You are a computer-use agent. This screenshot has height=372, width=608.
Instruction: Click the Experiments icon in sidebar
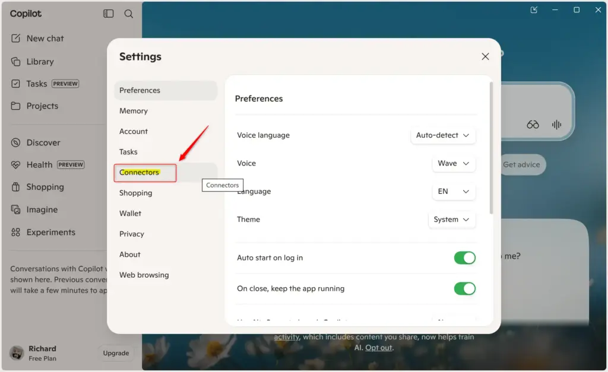click(15, 232)
